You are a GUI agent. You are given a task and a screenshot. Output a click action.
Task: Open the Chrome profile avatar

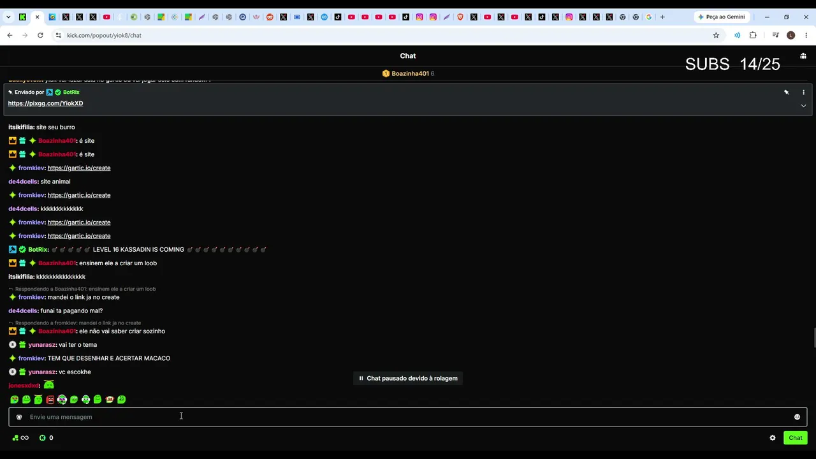click(791, 35)
